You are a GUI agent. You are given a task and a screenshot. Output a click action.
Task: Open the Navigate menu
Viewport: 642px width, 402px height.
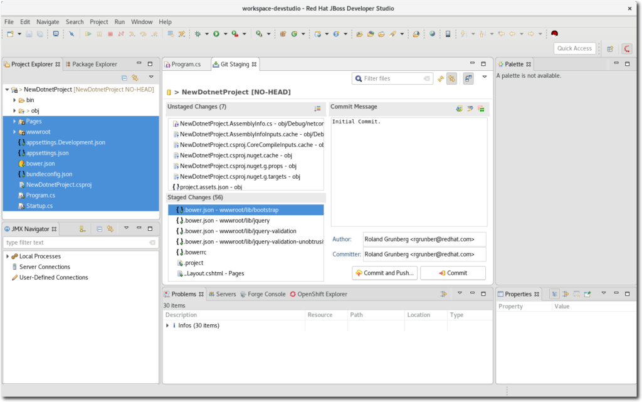coord(48,21)
